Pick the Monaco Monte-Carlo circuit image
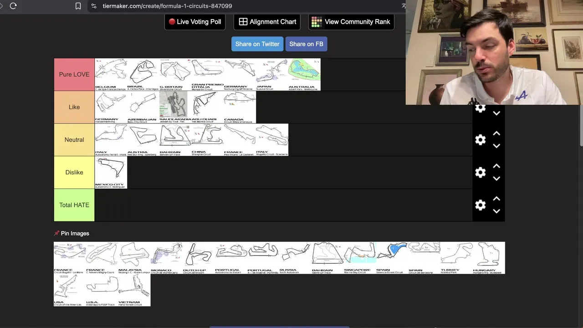The image size is (583, 328). (167, 258)
